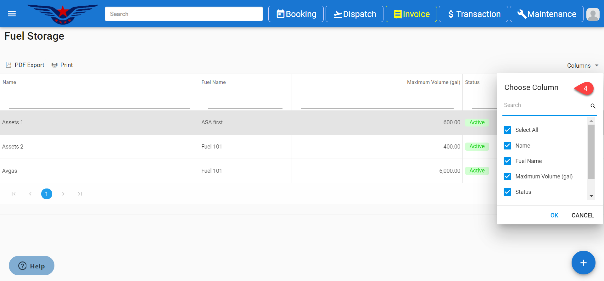This screenshot has height=281, width=604.
Task: Click the column chooser search magnifier
Action: (x=593, y=106)
